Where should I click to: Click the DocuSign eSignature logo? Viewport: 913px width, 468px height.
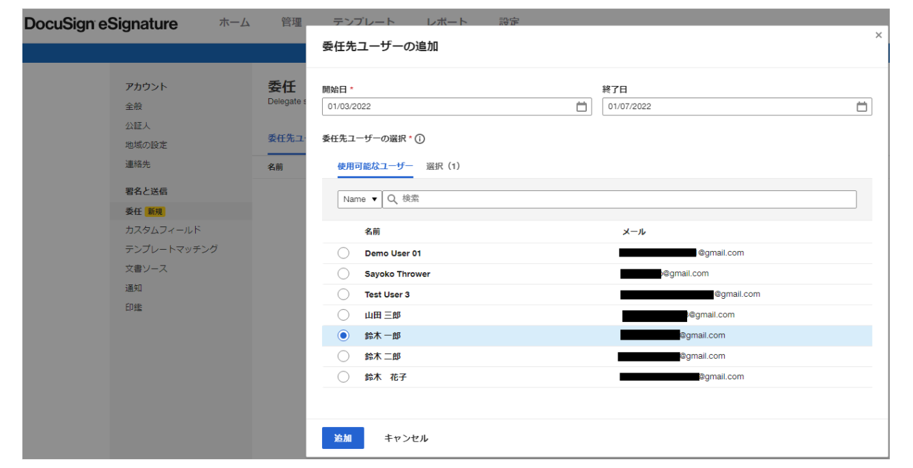pos(101,24)
